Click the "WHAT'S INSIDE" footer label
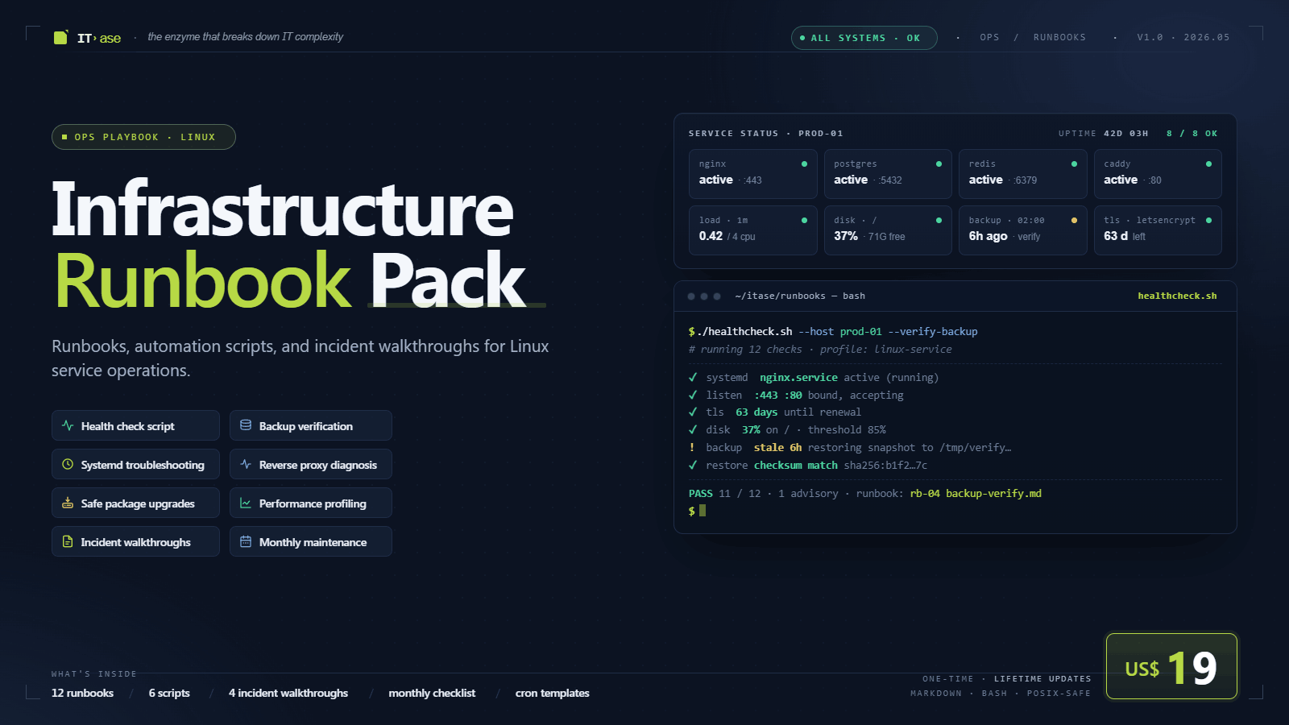The height and width of the screenshot is (725, 1289). click(94, 674)
